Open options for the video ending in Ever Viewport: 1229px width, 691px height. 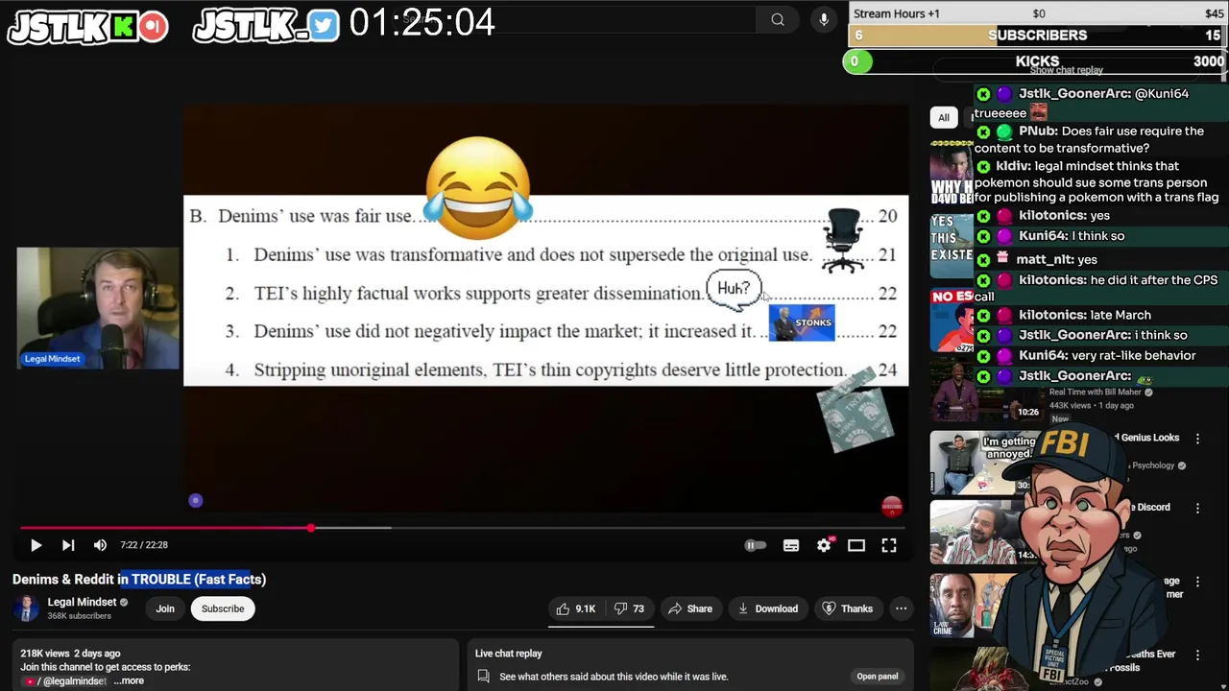pyautogui.click(x=1197, y=655)
